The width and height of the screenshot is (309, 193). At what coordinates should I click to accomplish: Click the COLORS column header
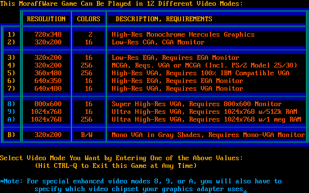89,19
